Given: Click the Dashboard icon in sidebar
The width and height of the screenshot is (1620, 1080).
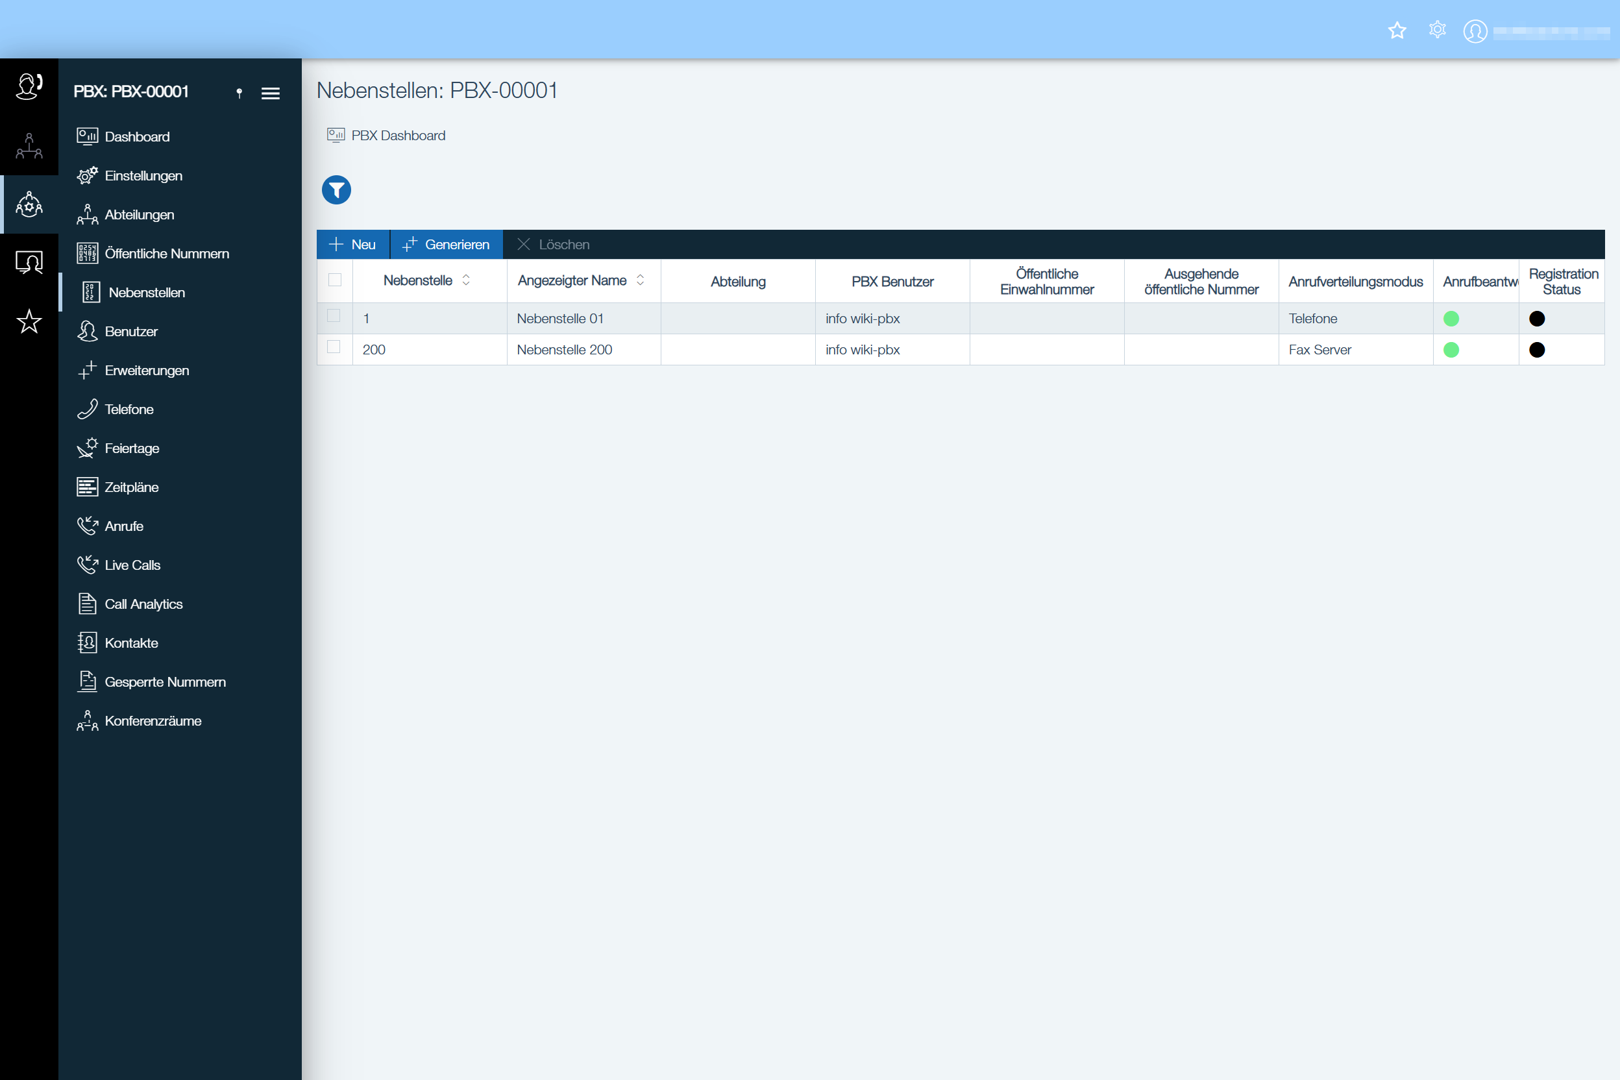Looking at the screenshot, I should pyautogui.click(x=87, y=136).
